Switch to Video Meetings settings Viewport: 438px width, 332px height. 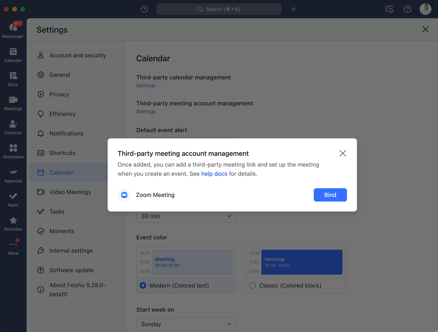(70, 192)
